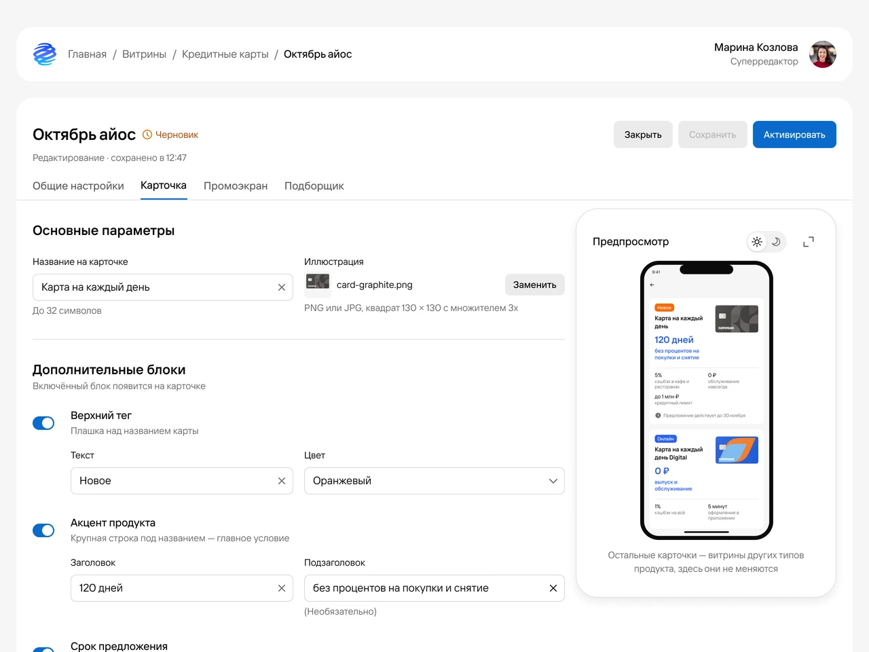
Task: Open 'Витрины' breadcrumb link
Action: click(x=144, y=54)
